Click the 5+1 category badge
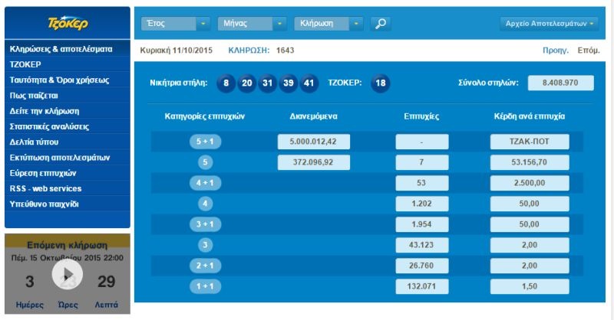The image size is (614, 320). (x=205, y=142)
